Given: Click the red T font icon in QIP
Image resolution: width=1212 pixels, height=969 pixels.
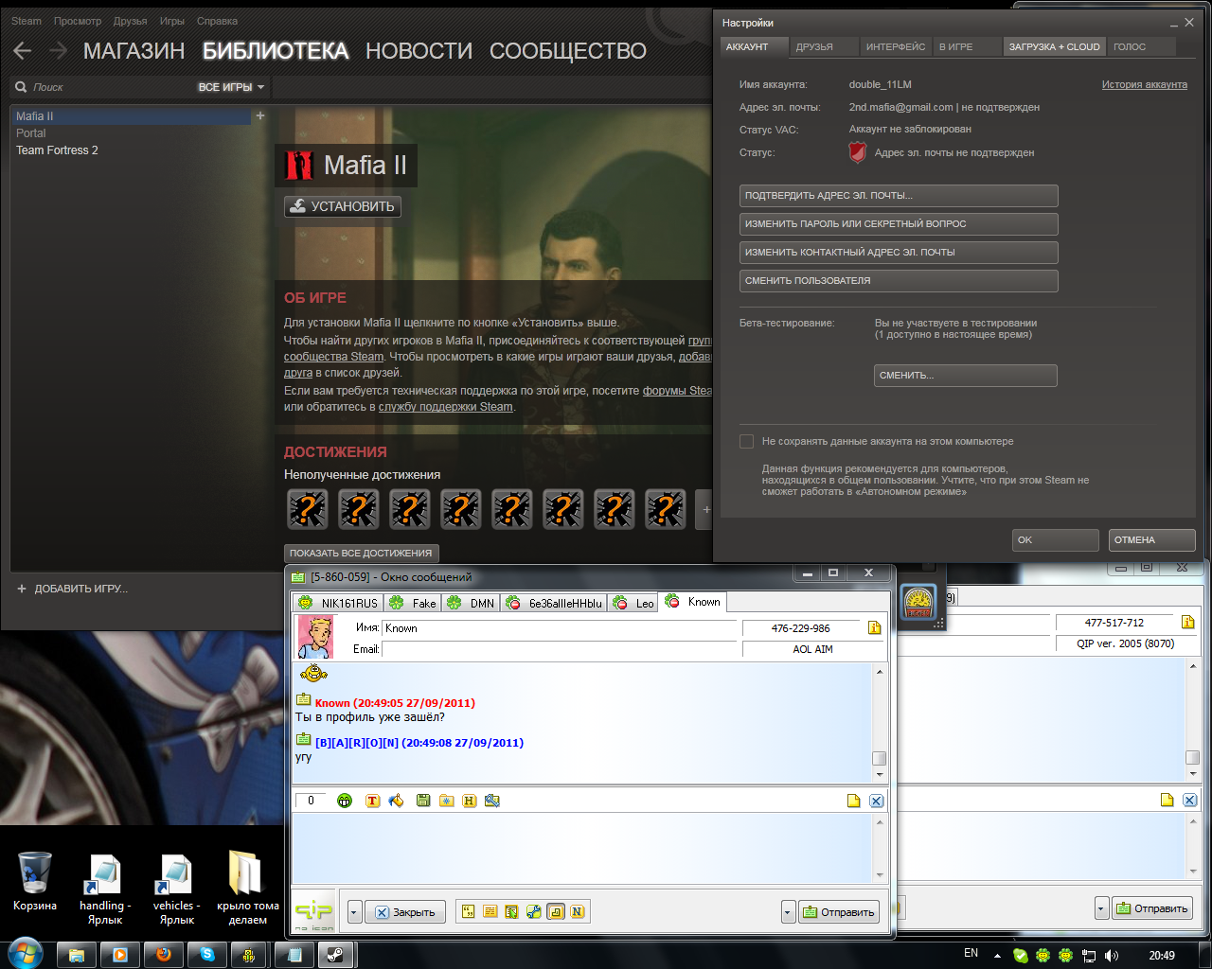Looking at the screenshot, I should 372,801.
